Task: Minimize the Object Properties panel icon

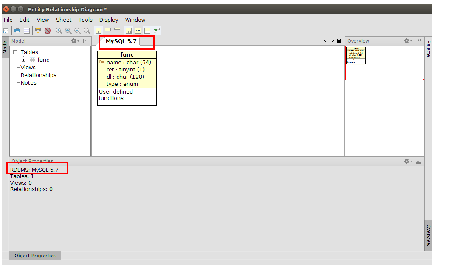Action: pos(419,161)
